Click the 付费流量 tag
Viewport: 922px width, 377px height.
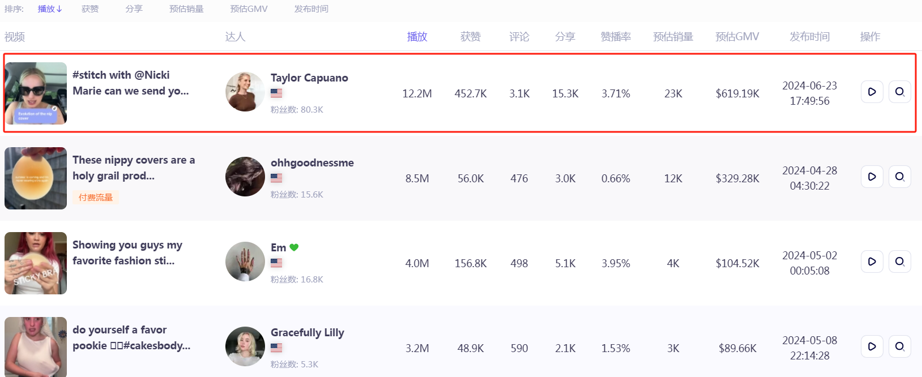tap(96, 198)
